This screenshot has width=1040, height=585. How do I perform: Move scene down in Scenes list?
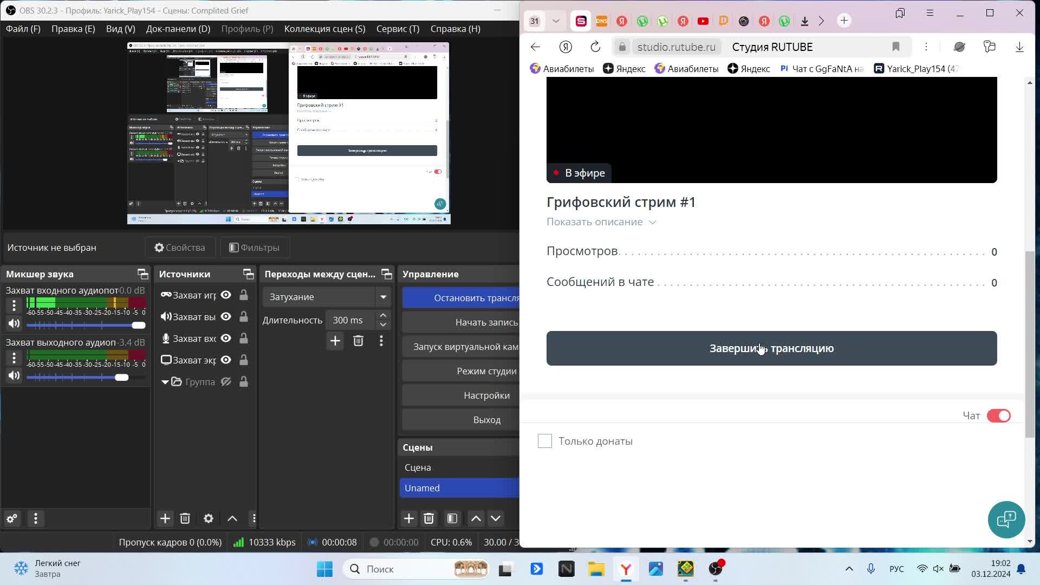496,518
